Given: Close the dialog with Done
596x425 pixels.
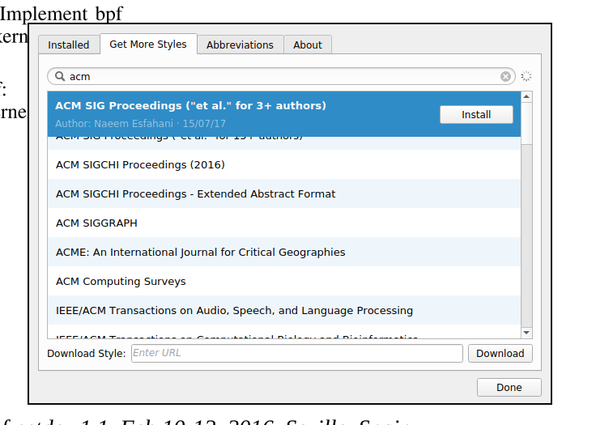Looking at the screenshot, I should [509, 388].
